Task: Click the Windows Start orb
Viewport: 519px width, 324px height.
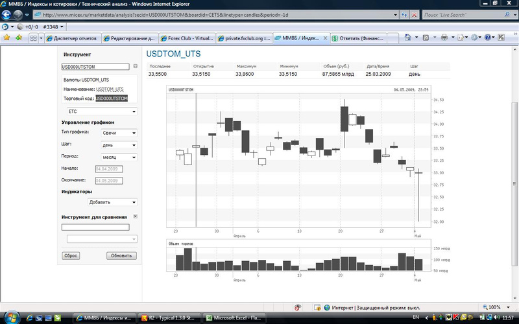Action: (8, 317)
